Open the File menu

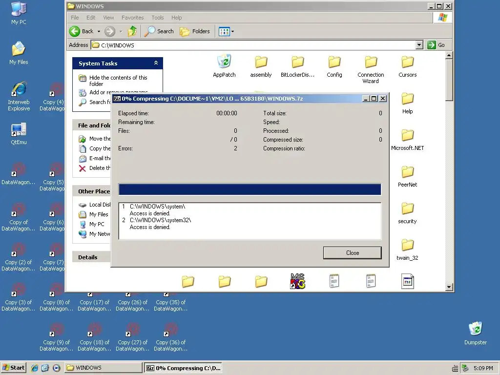75,18
